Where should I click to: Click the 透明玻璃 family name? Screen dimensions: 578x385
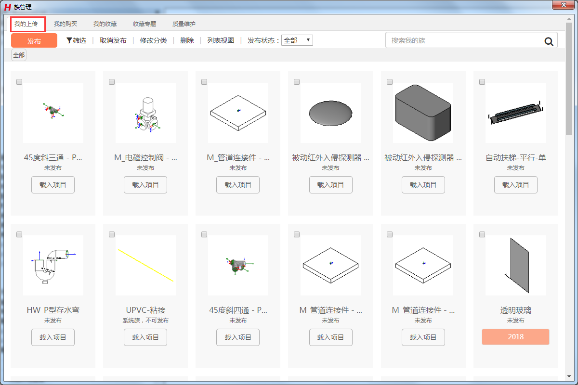pos(515,310)
